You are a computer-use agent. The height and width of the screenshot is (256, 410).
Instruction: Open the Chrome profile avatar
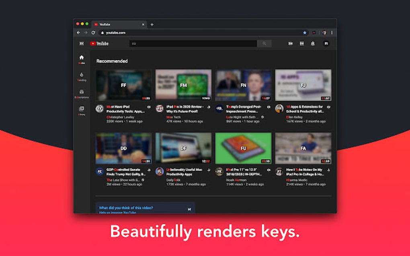pyautogui.click(x=324, y=33)
